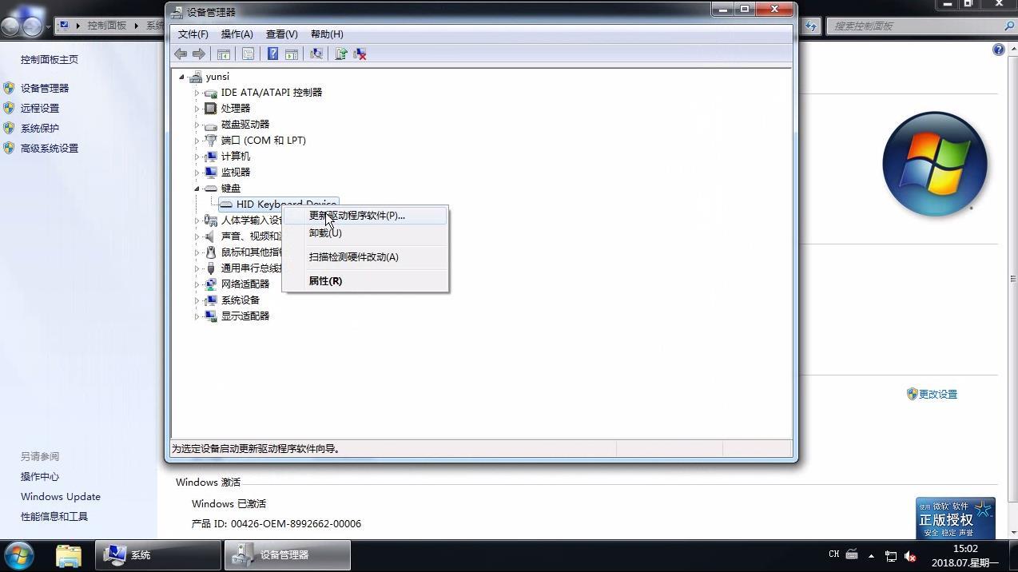Image resolution: width=1018 pixels, height=572 pixels.
Task: Expand 端口 (COM 和 LPT) node
Action: point(197,141)
